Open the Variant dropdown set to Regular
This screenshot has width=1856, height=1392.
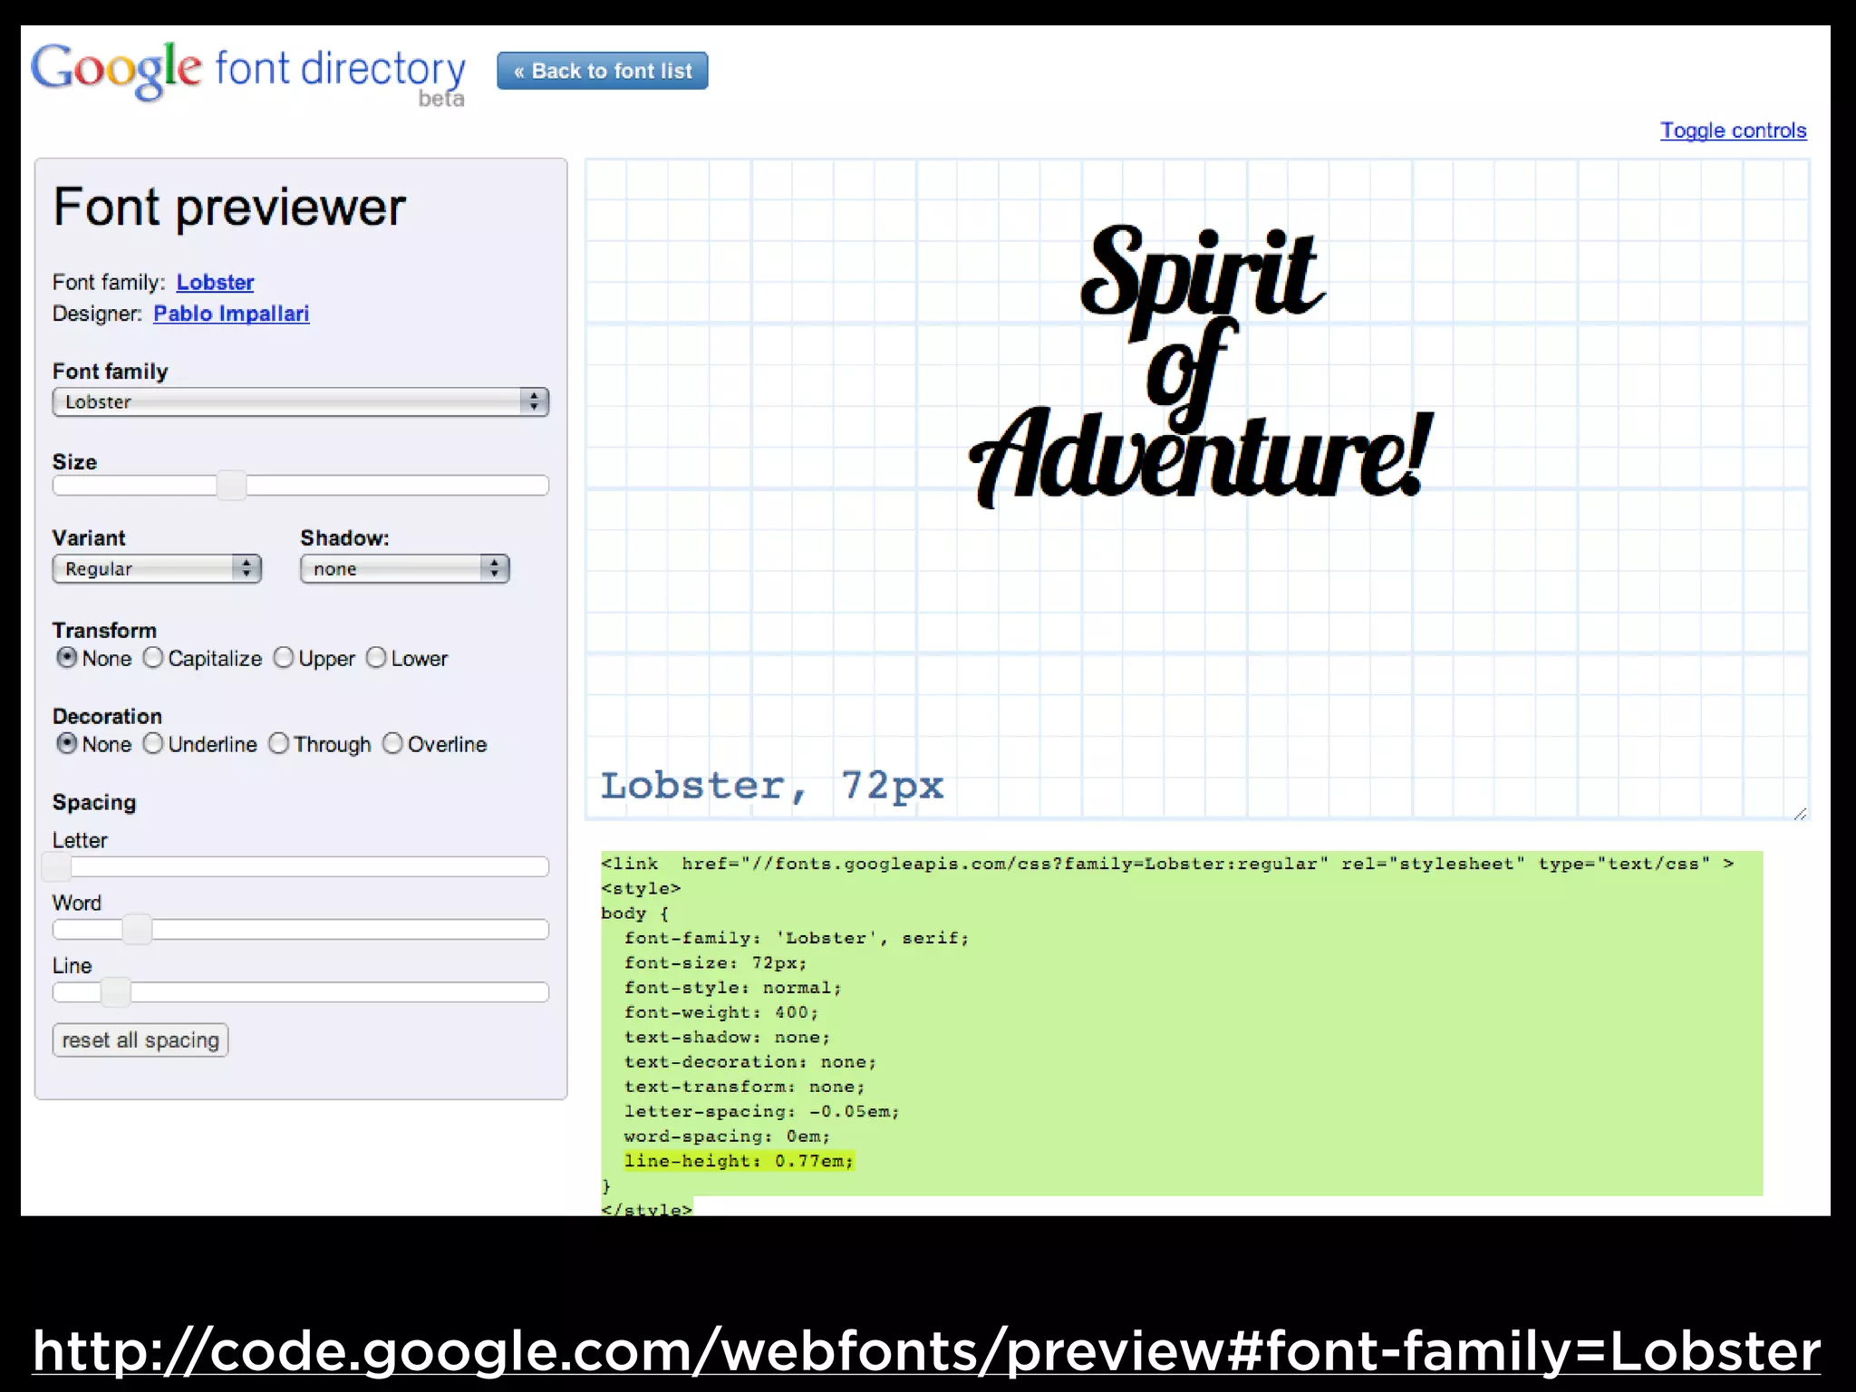click(x=157, y=568)
